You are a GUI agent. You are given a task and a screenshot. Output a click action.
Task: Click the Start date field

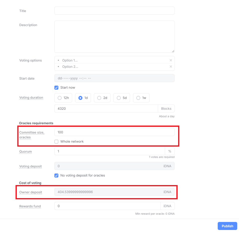114,78
